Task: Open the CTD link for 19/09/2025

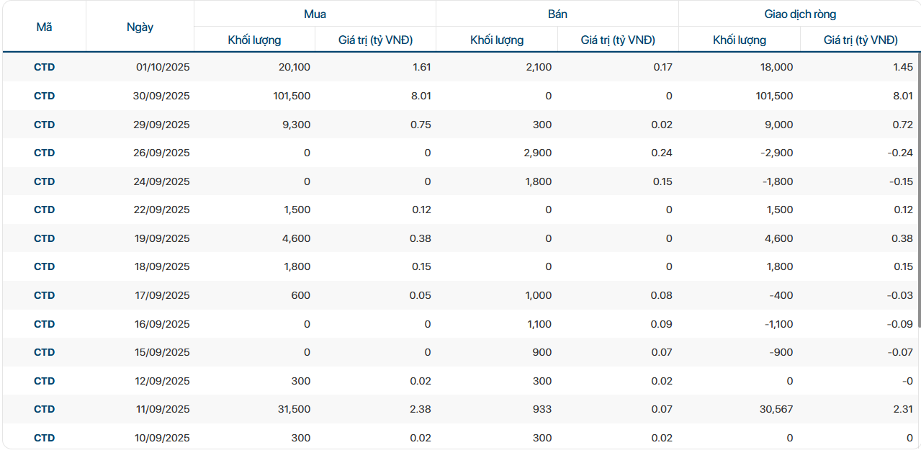Action: [44, 238]
